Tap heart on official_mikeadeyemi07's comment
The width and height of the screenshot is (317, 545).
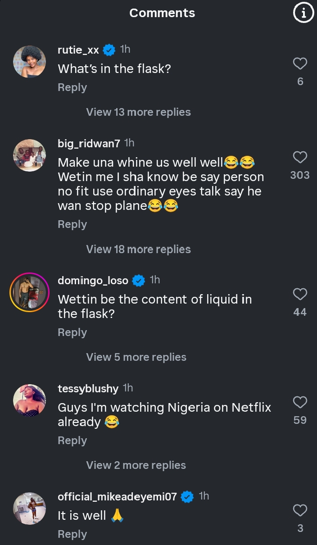[300, 510]
